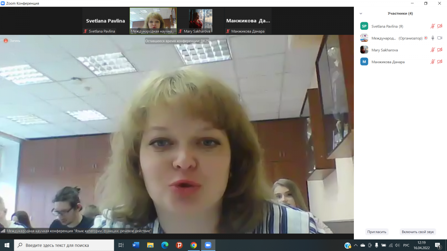Click the blue help question-mark tray icon

point(348,245)
